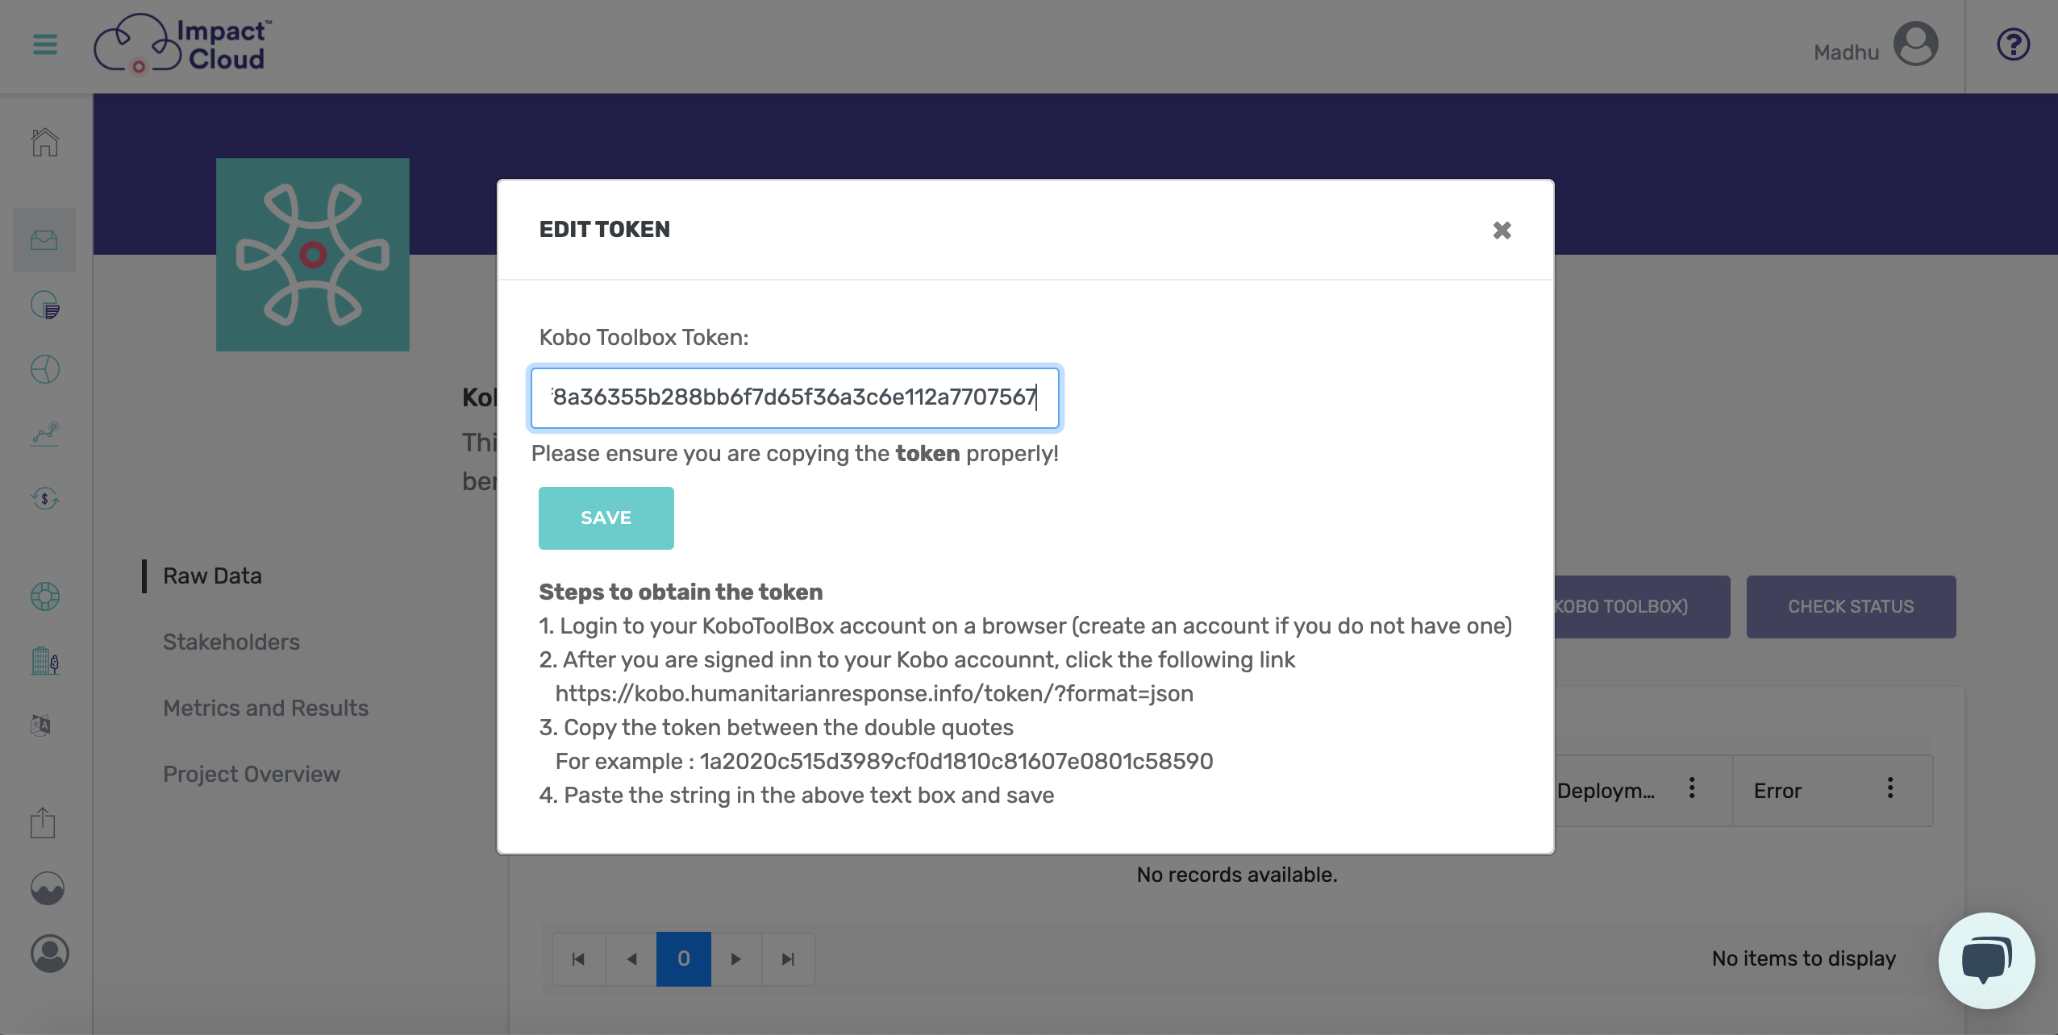Click the example token 1a2020c515d... text
This screenshot has width=2058, height=1035.
click(956, 762)
